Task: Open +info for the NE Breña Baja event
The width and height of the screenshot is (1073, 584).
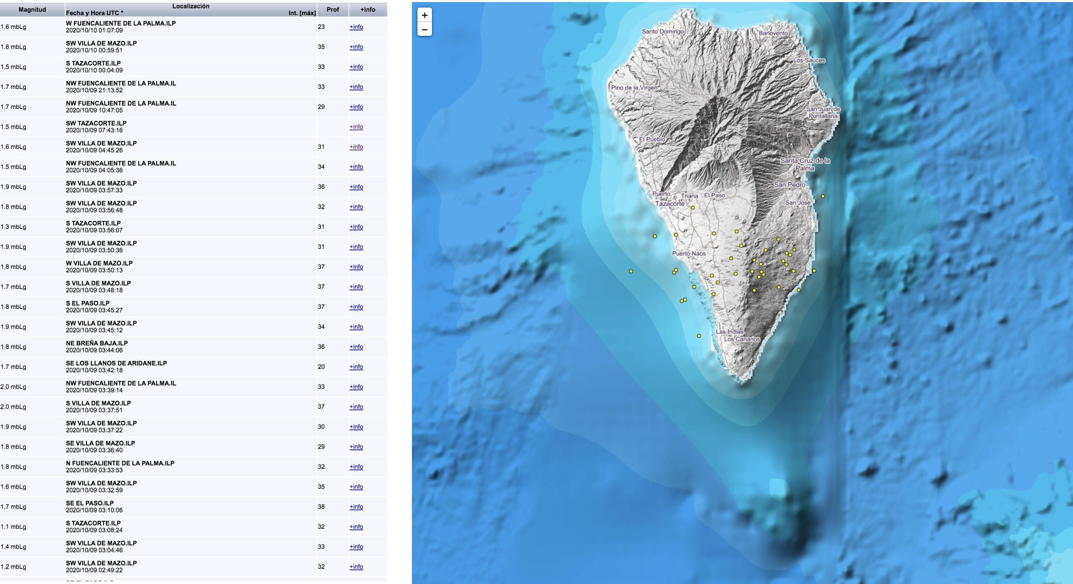Action: (356, 347)
